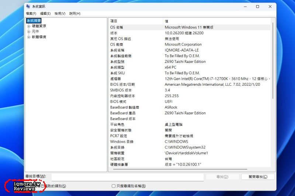Select the value UEFI
Screen dimensions: 295x196
pos(169,101)
